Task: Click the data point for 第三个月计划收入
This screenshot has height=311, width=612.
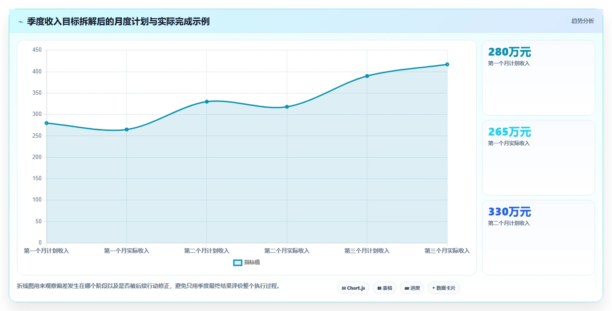Action: coord(367,76)
